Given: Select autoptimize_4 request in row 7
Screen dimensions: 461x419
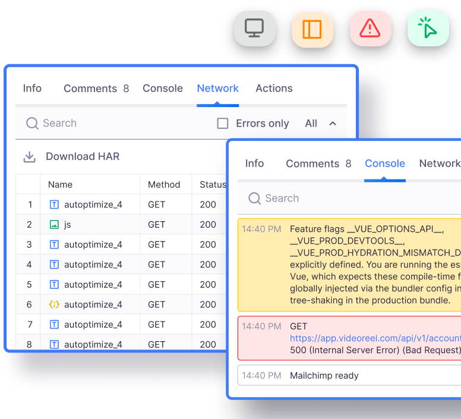Looking at the screenshot, I should coord(93,325).
